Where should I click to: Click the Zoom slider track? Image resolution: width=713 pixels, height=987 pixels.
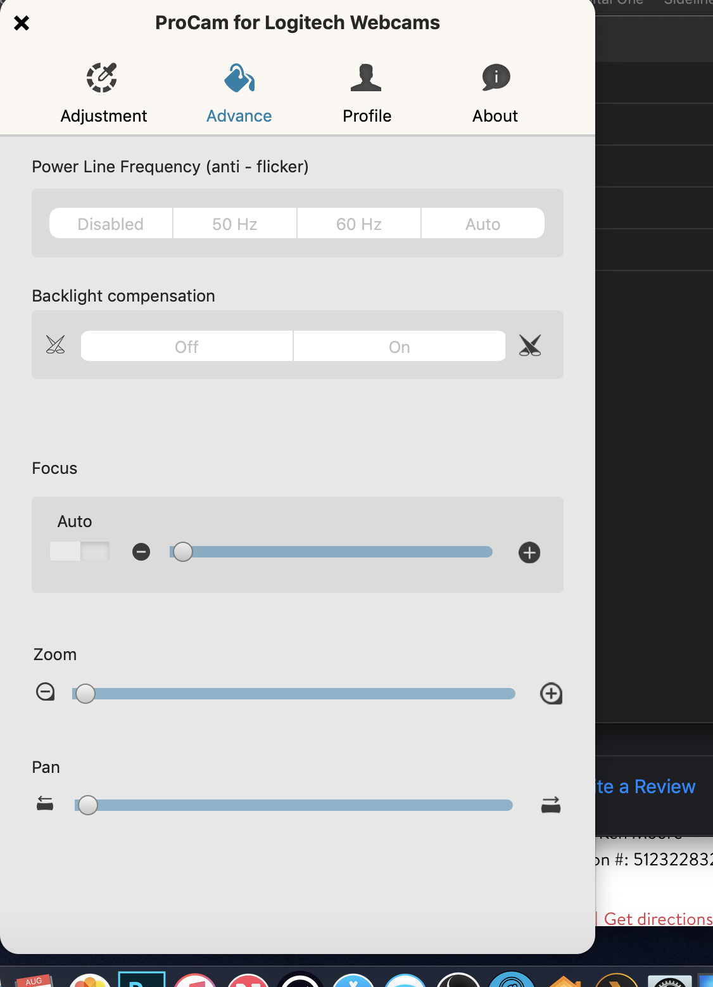[294, 694]
